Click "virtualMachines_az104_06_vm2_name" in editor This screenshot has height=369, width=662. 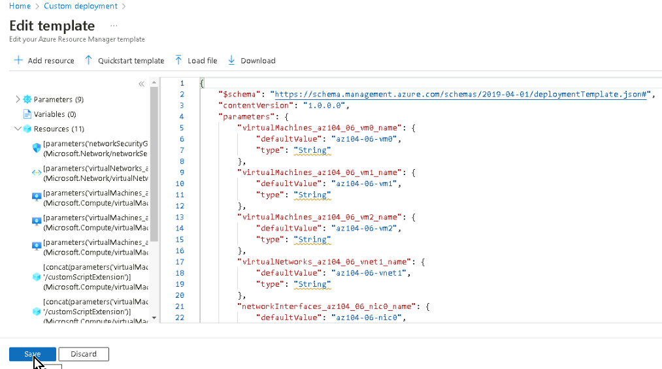point(320,217)
